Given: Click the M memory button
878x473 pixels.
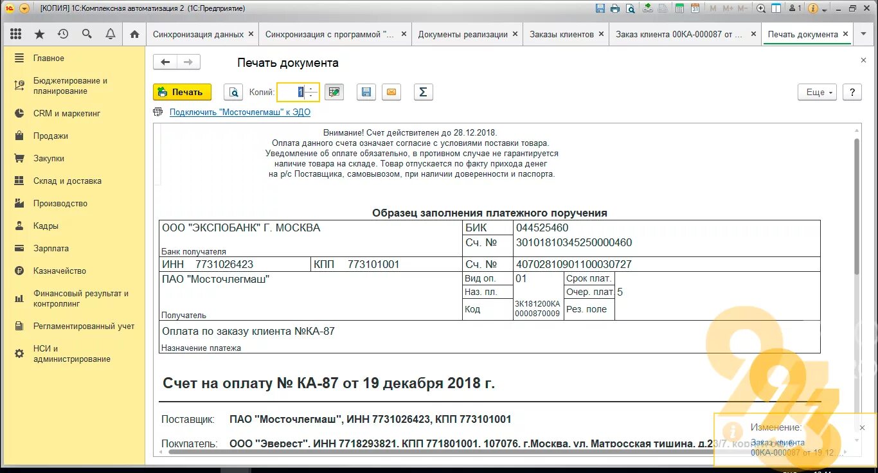Looking at the screenshot, I should 713,8.
